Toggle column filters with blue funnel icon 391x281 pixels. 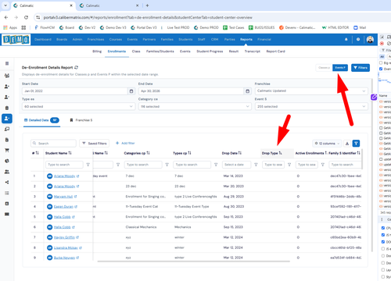(356, 144)
